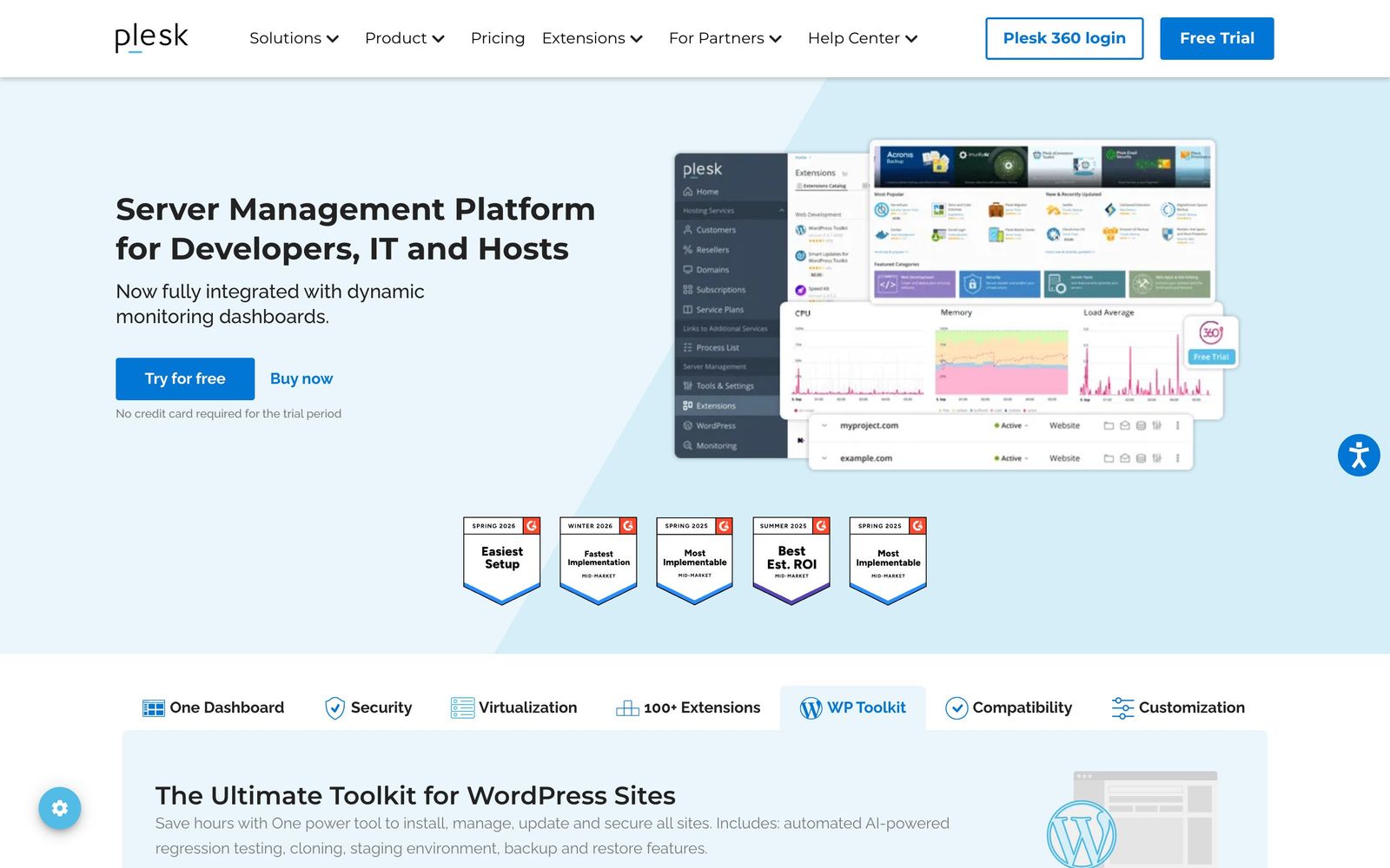Click the Free Trial button
This screenshot has width=1390, height=868.
(1217, 38)
